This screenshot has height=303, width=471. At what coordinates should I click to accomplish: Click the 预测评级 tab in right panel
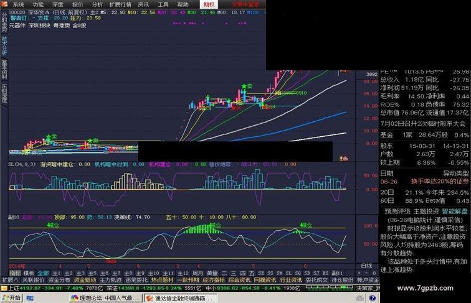click(397, 211)
